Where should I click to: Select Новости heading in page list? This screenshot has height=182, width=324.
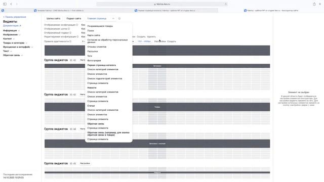pyautogui.click(x=92, y=87)
